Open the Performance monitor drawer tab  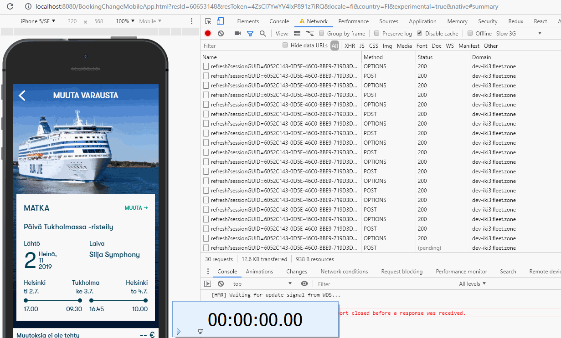462,272
